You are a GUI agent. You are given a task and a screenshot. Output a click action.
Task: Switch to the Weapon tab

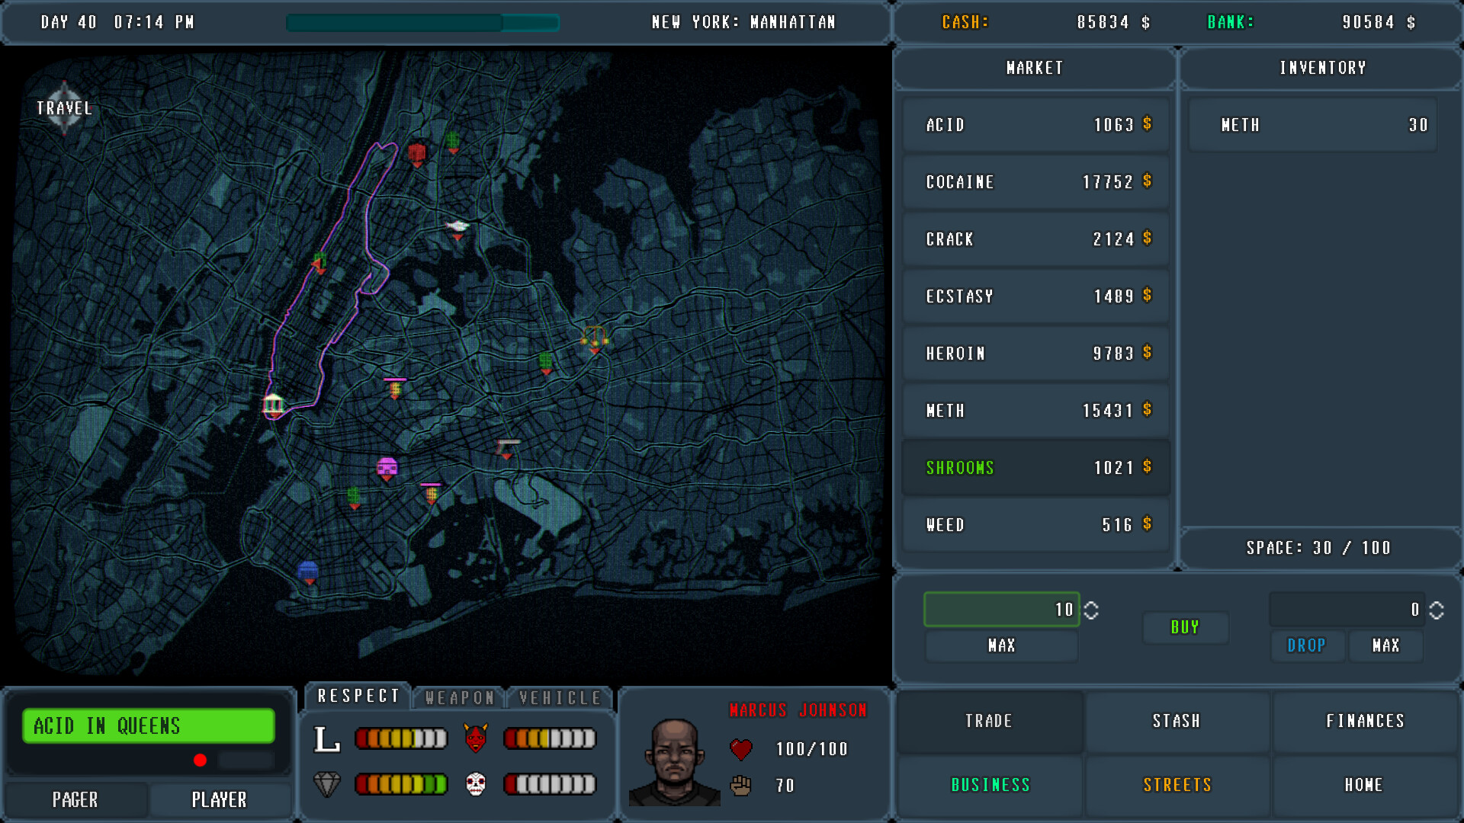pos(458,697)
